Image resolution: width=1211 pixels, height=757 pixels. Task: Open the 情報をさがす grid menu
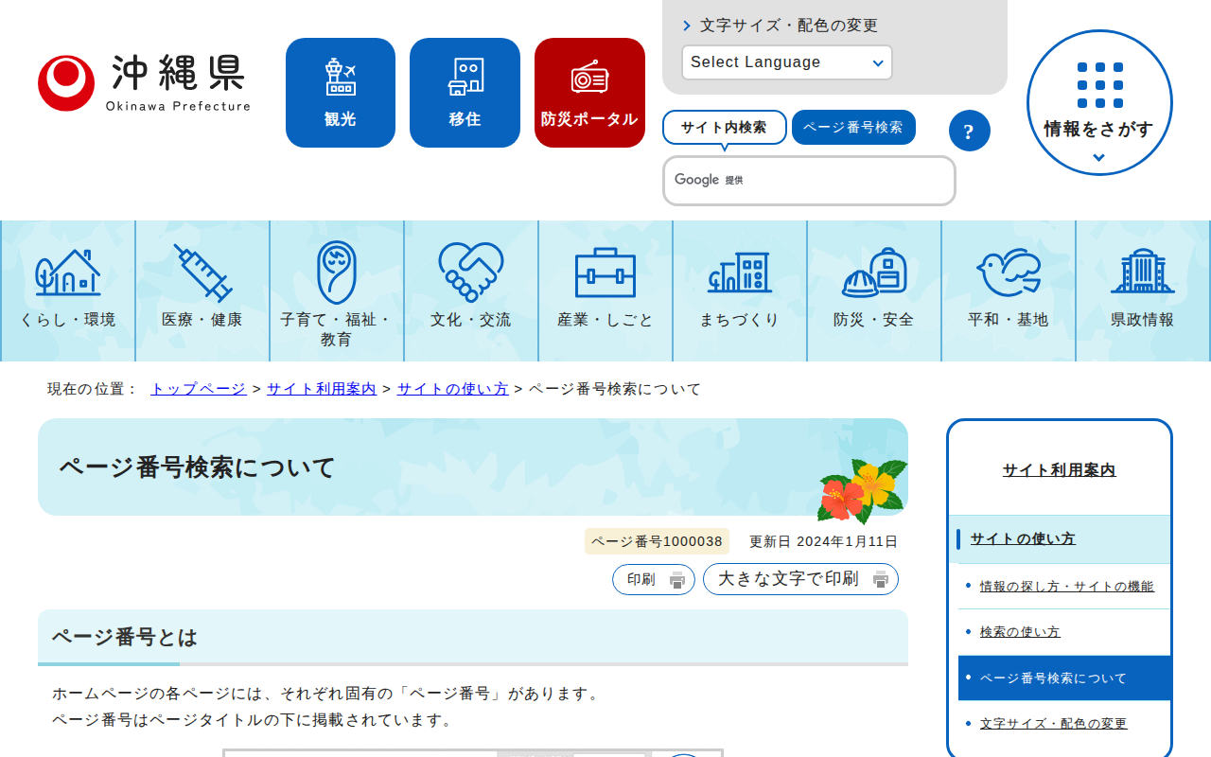pos(1099,102)
